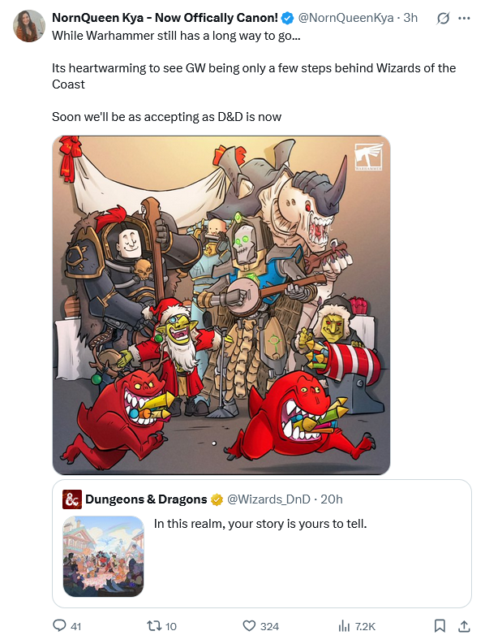485x644 pixels.
Task: Open the three-dot more options menu
Action: pyautogui.click(x=464, y=18)
